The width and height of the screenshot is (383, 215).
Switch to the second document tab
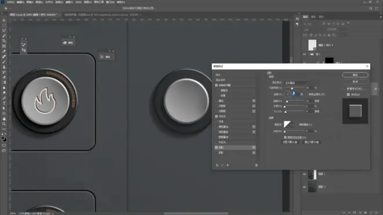tap(102, 15)
